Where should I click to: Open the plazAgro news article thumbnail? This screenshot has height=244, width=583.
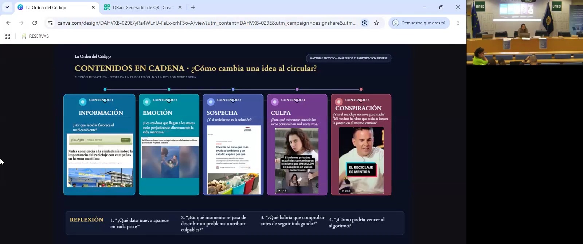click(x=100, y=160)
